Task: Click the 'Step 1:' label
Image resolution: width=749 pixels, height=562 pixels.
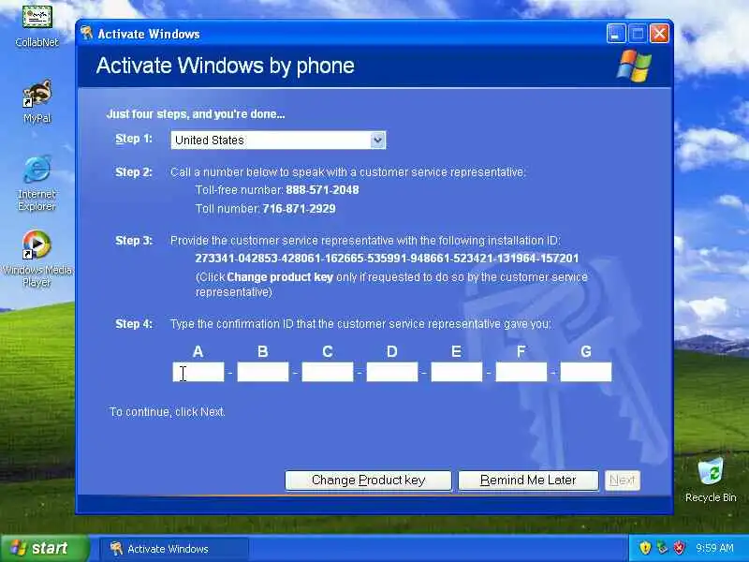Action: pyautogui.click(x=134, y=139)
